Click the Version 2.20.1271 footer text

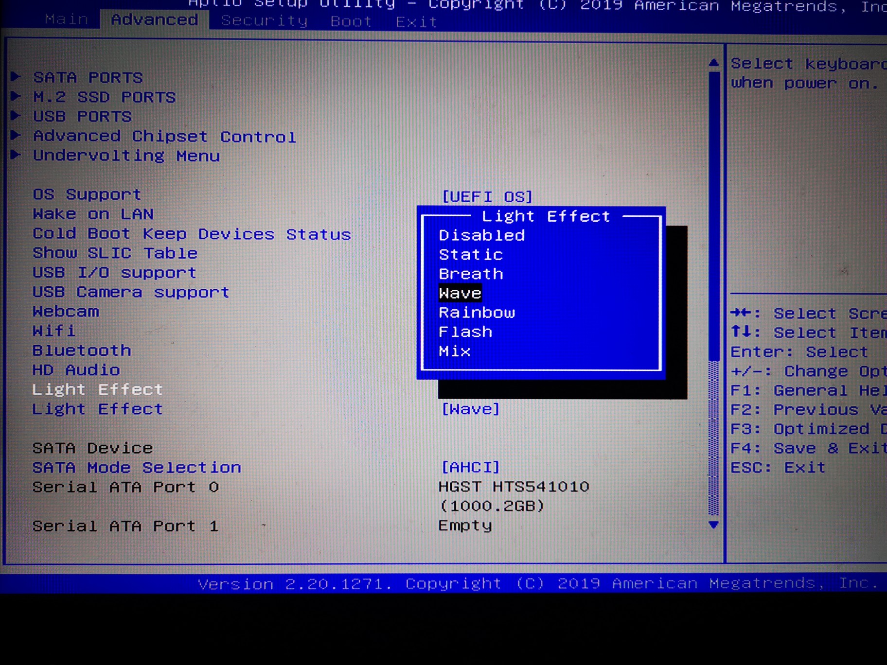(295, 584)
